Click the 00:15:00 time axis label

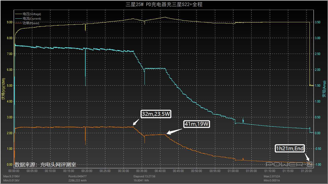[69, 171]
